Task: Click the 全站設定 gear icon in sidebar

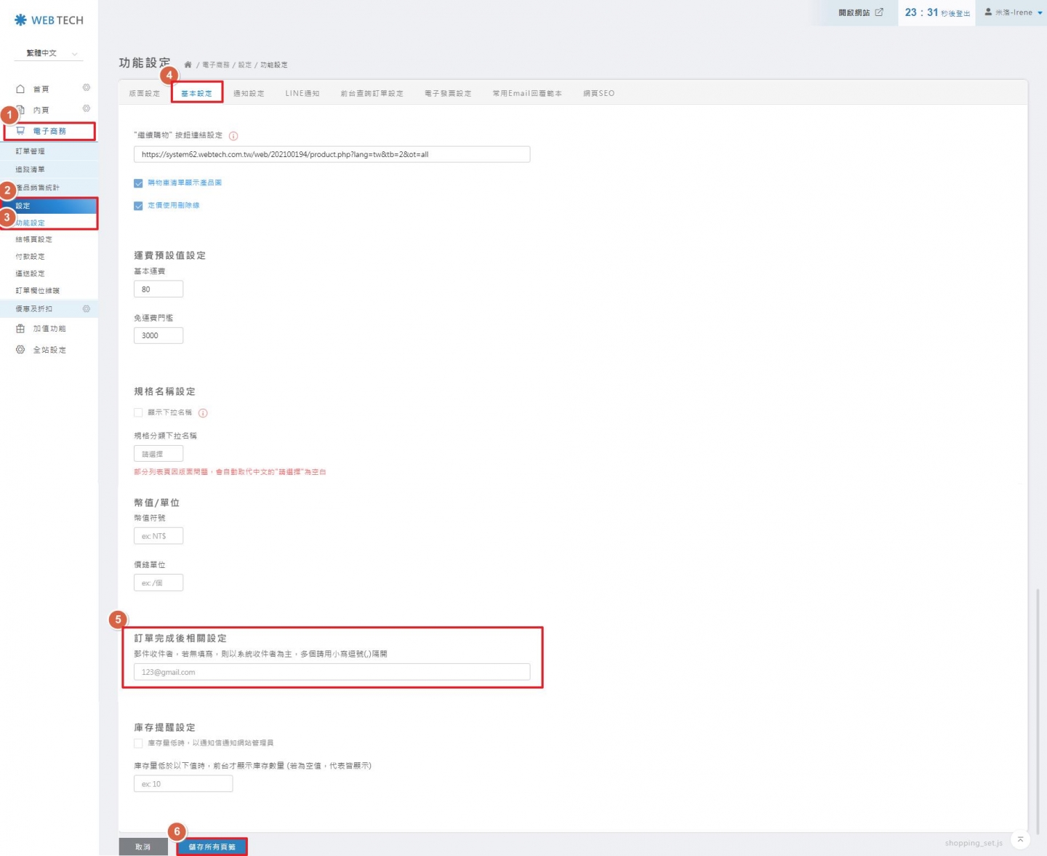Action: (x=20, y=350)
